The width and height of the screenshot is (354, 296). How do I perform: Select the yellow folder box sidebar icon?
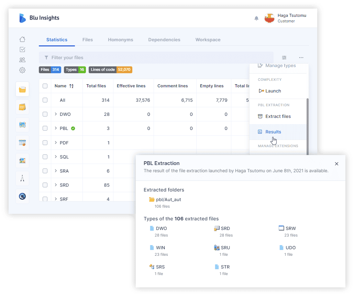click(22, 89)
